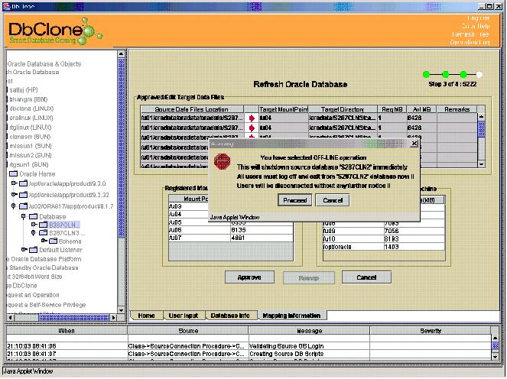Image resolution: width=507 pixels, height=379 pixels.
Task: Click the help link below Log Off
Action: [475, 26]
